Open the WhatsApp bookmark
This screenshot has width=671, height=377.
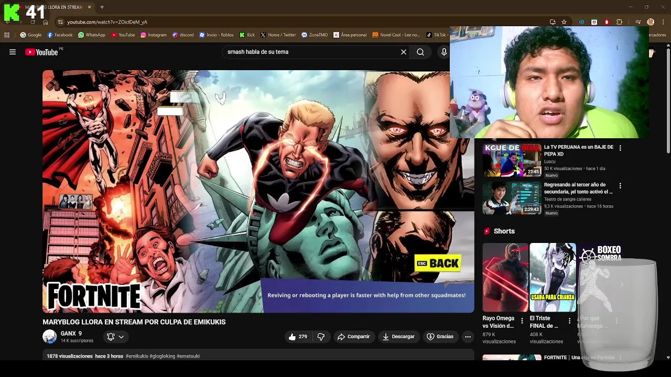pyautogui.click(x=91, y=35)
